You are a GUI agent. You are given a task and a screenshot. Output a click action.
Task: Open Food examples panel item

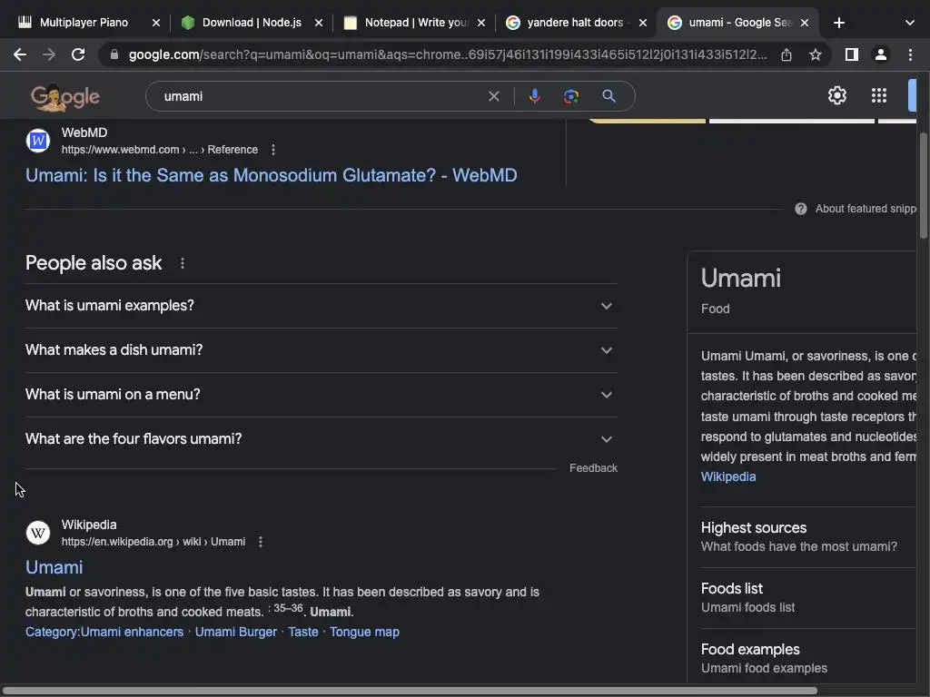808,659
